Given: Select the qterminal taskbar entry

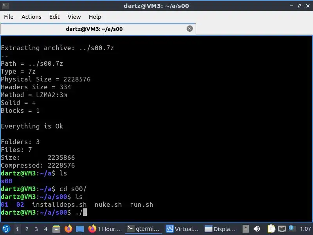Looking at the screenshot, I should pos(144,229).
